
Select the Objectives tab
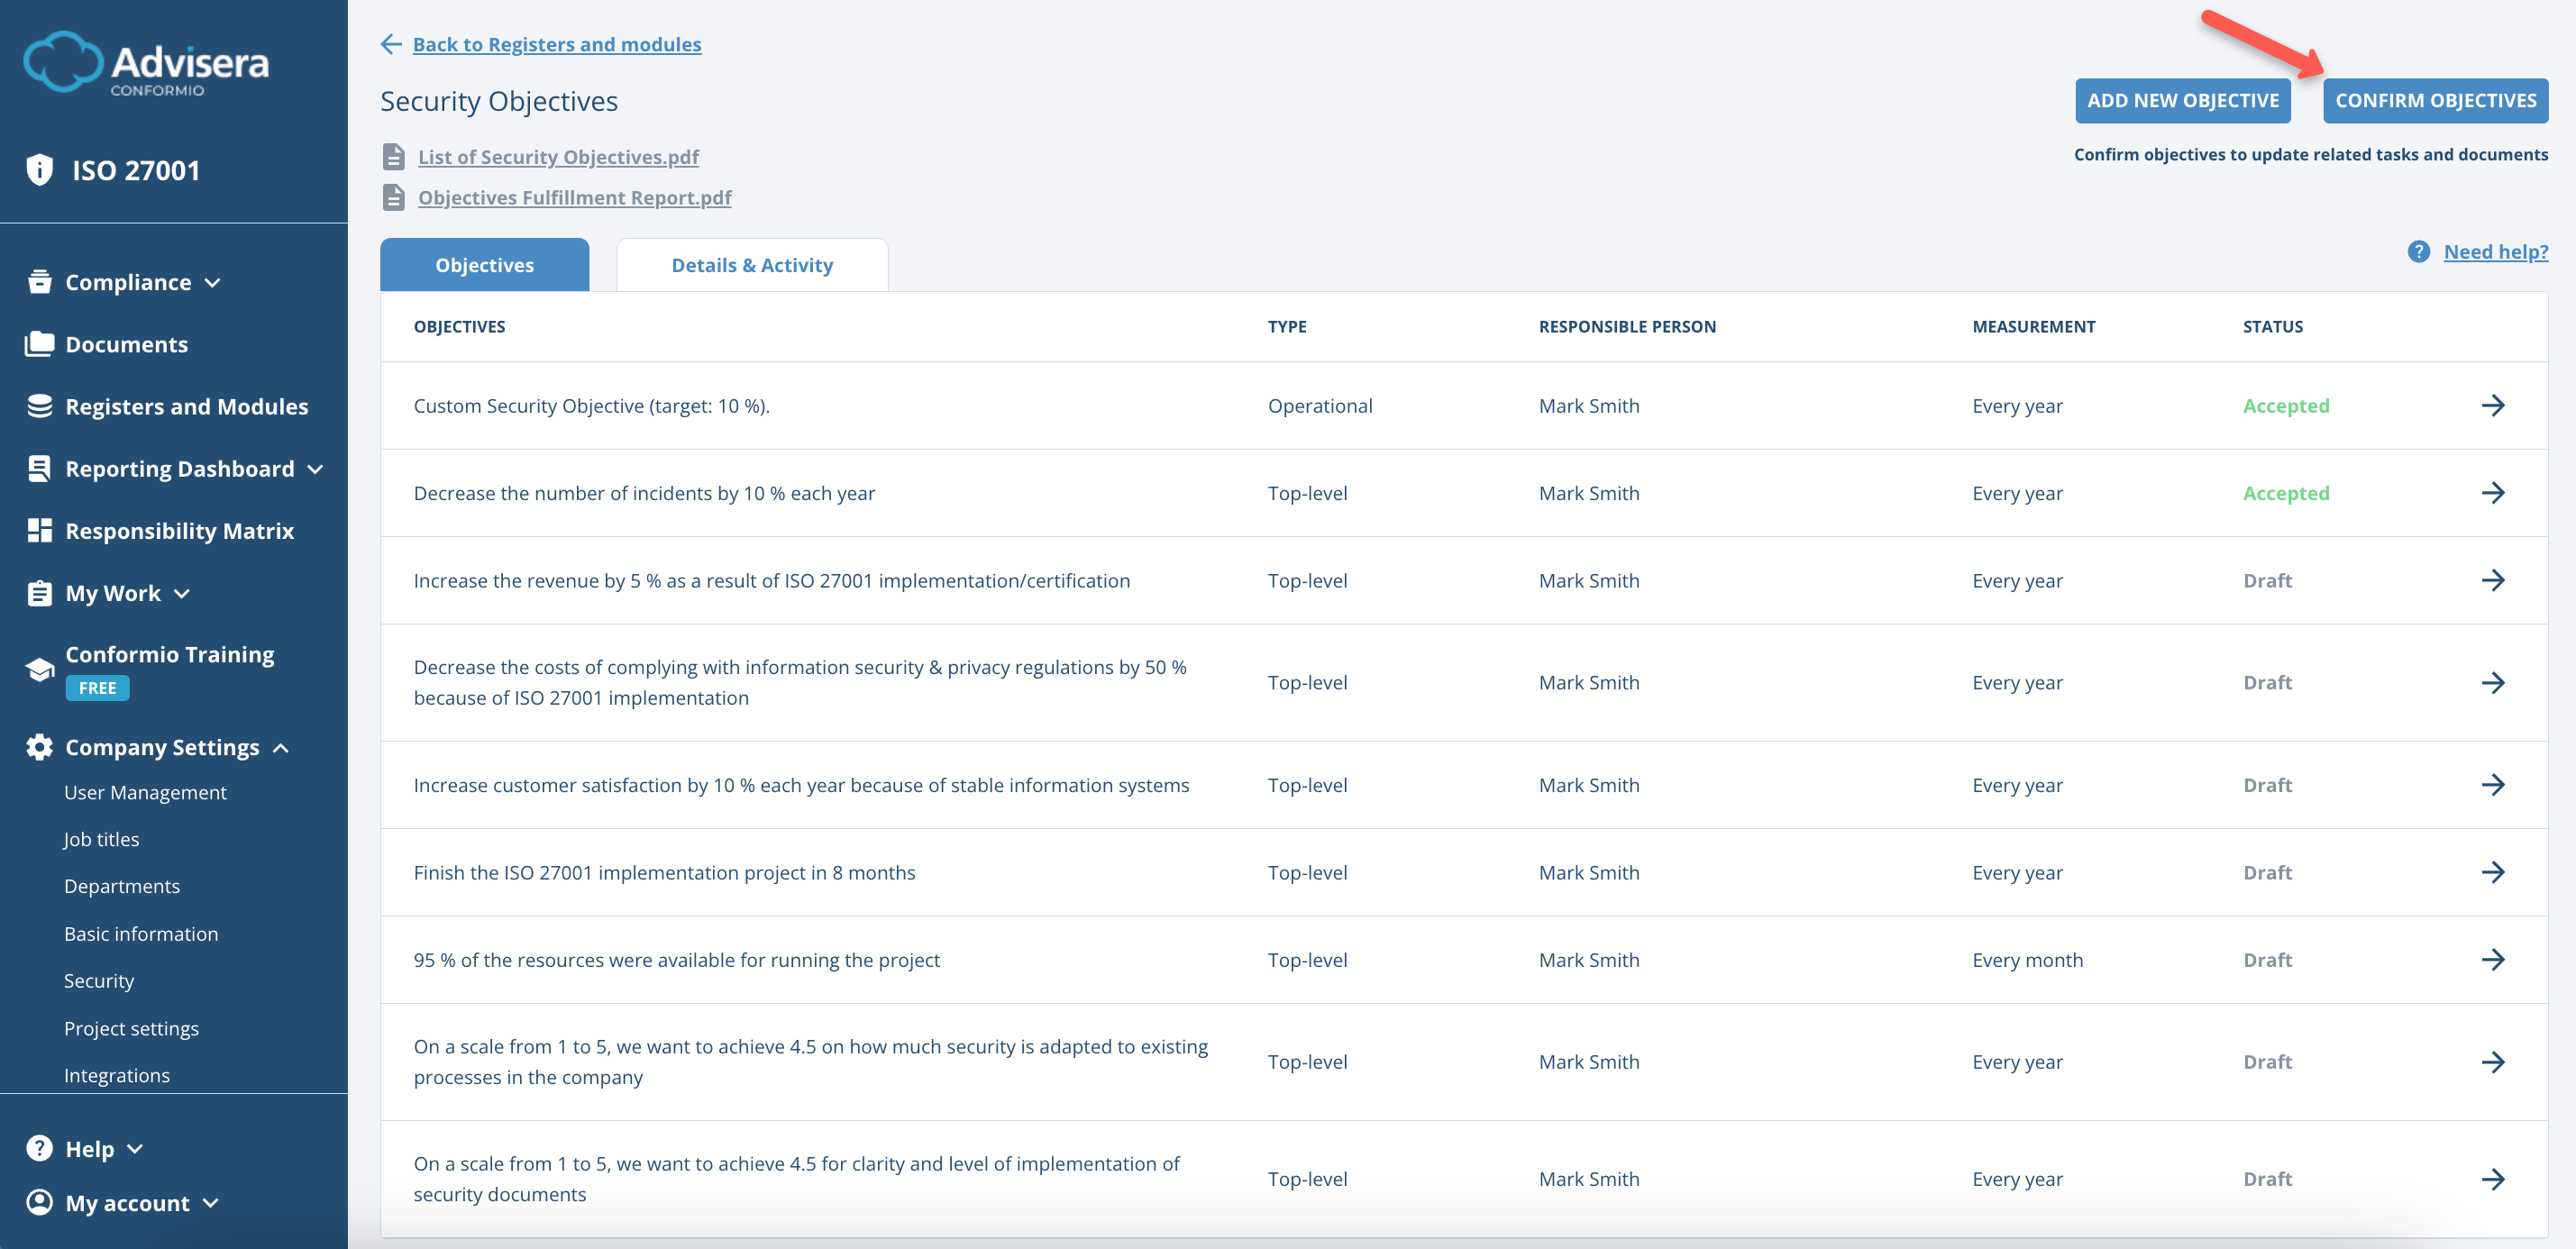pyautogui.click(x=484, y=264)
